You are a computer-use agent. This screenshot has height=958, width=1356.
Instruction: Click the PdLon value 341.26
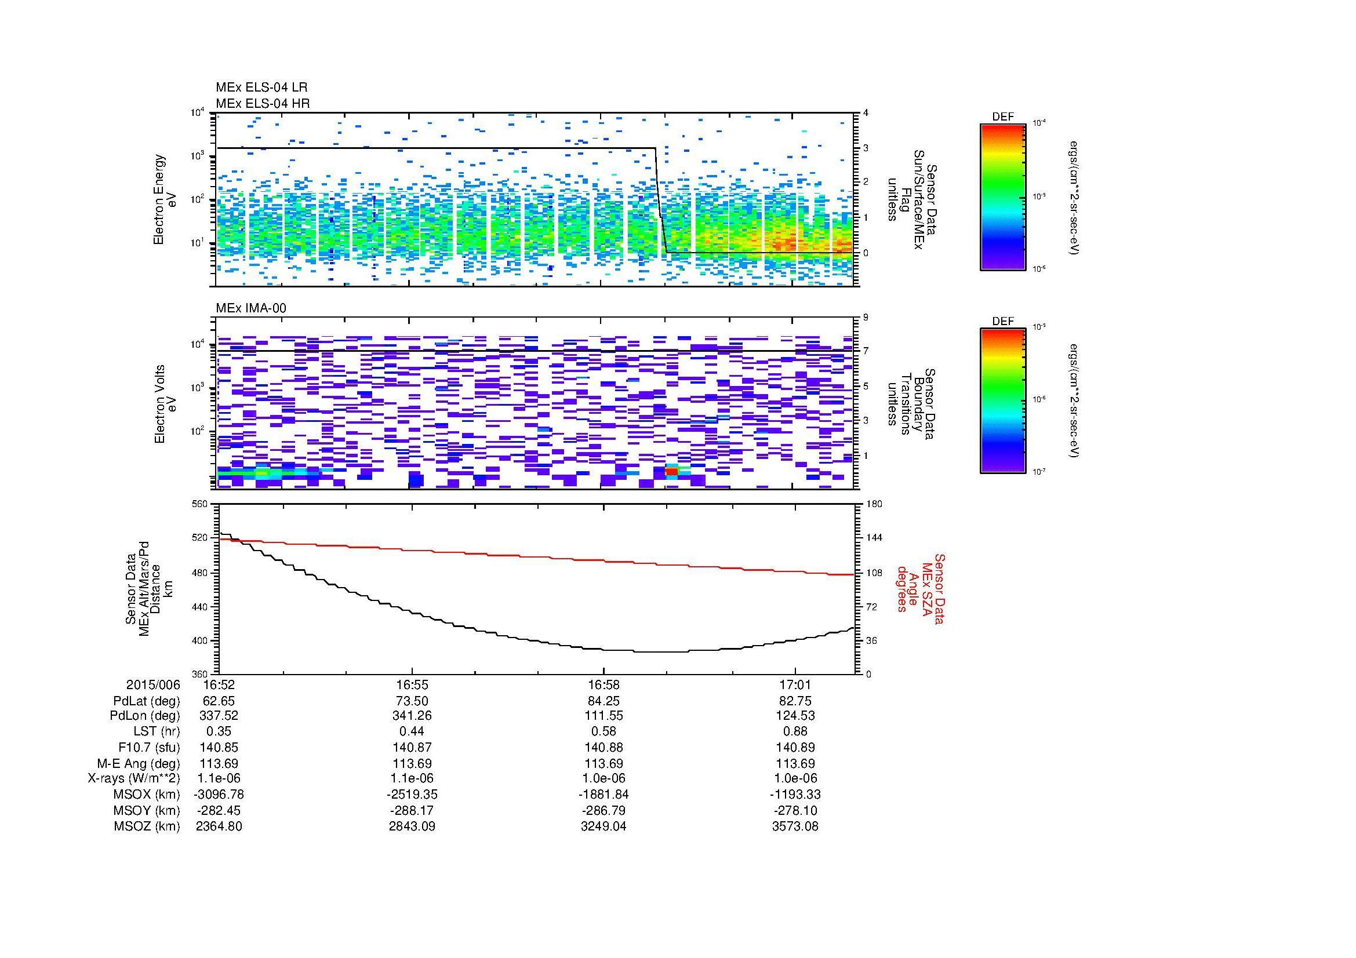point(412,716)
